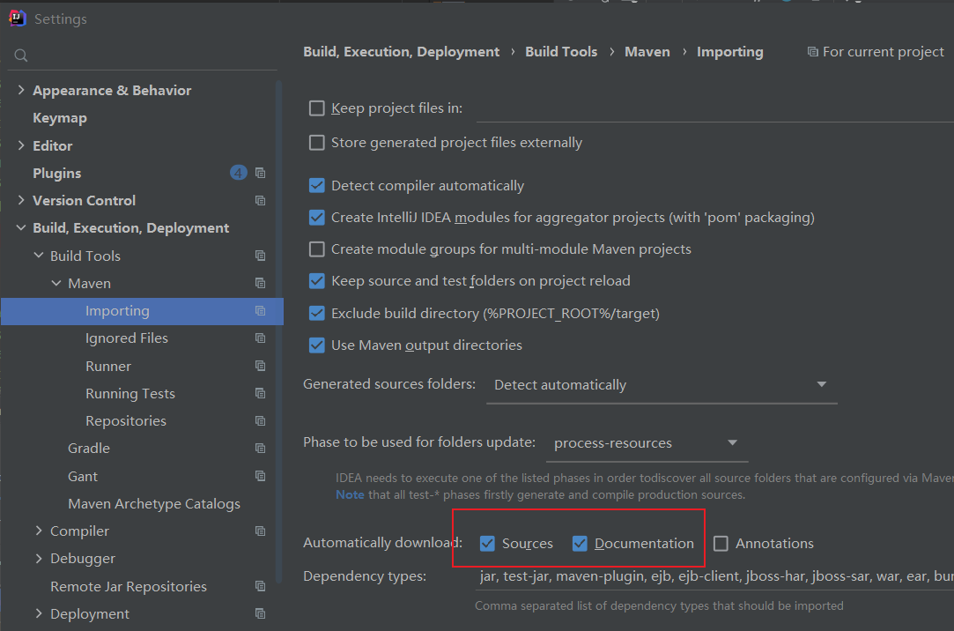Click the 'For current project' icon
Screen dimensions: 954x631
[x=812, y=52]
